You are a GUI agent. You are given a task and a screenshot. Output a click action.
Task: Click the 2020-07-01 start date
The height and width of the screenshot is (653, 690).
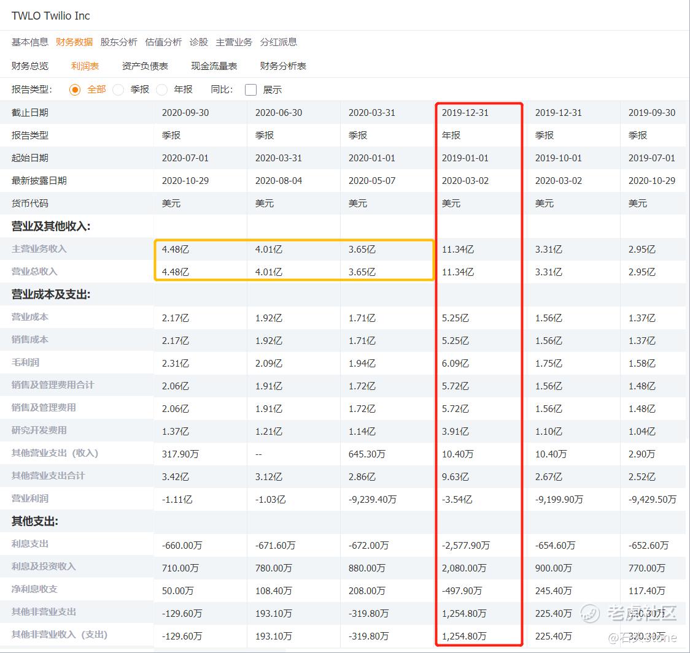[185, 158]
